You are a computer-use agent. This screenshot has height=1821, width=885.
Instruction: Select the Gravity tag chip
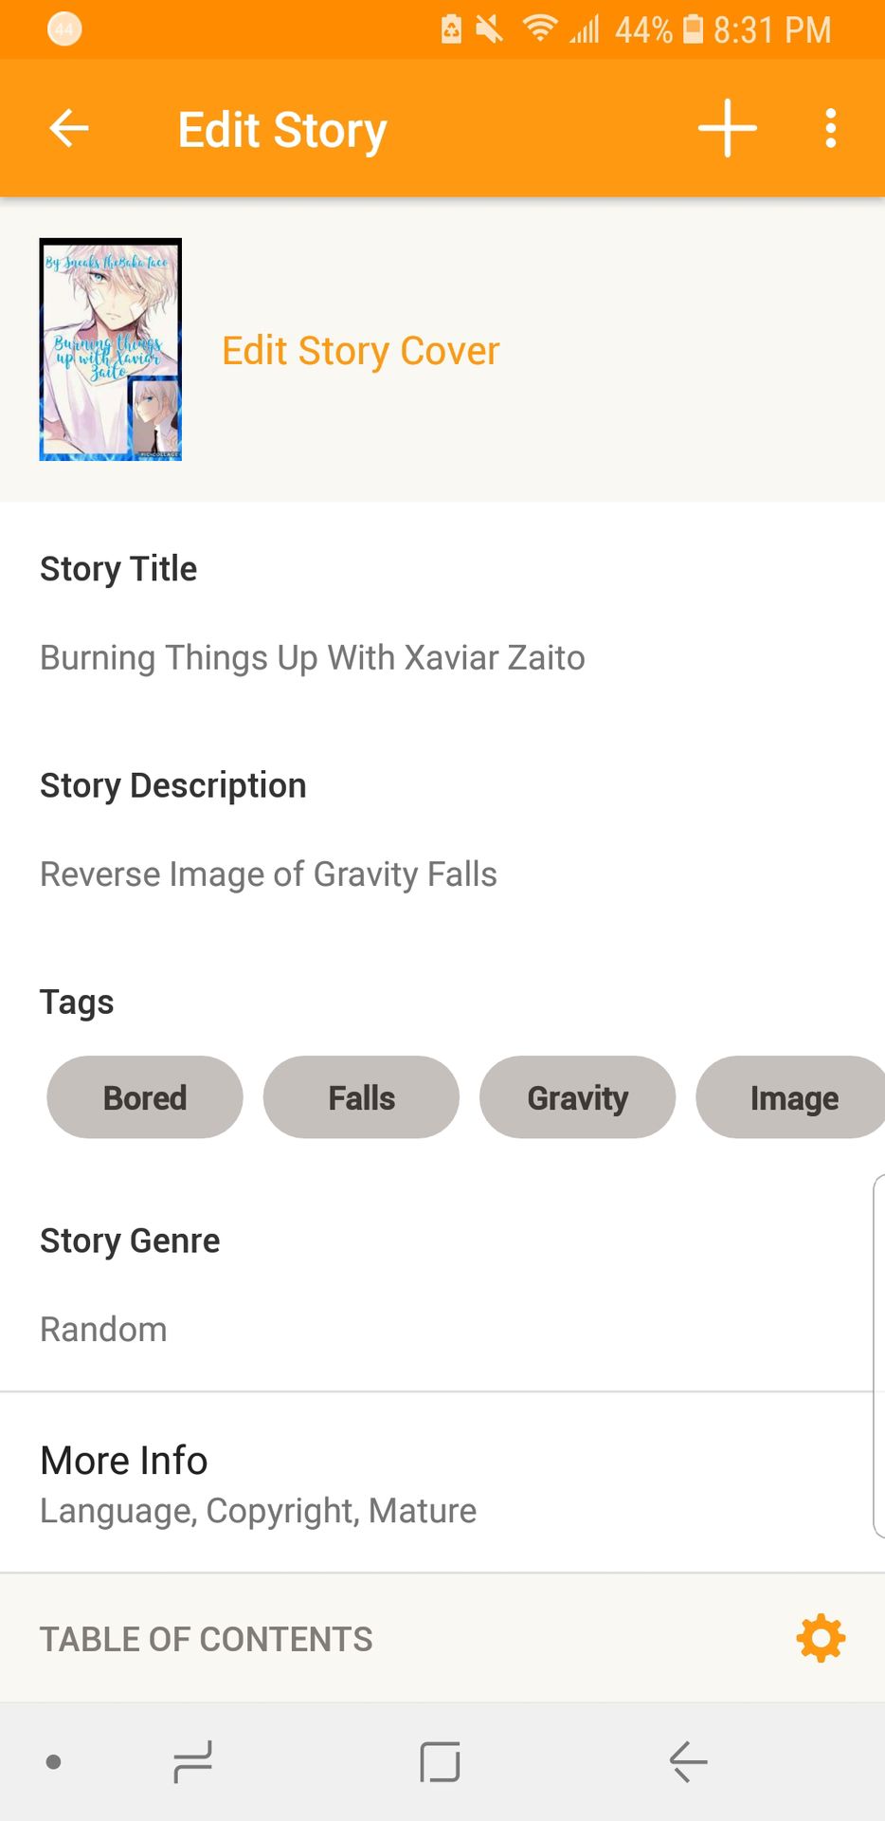coord(577,1097)
